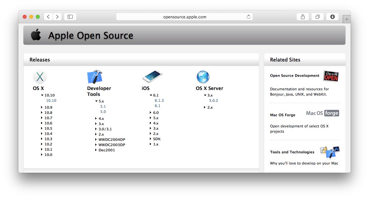Click the Come In We're Open sign image

[x=331, y=76]
